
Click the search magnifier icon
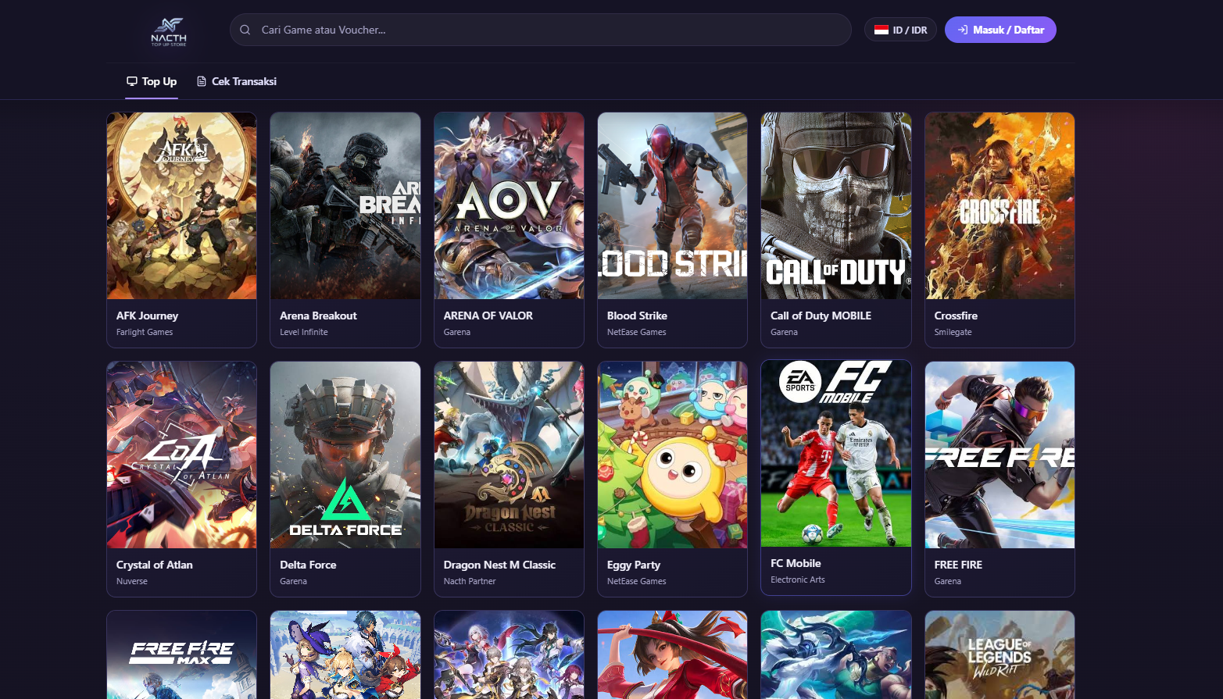pyautogui.click(x=245, y=30)
